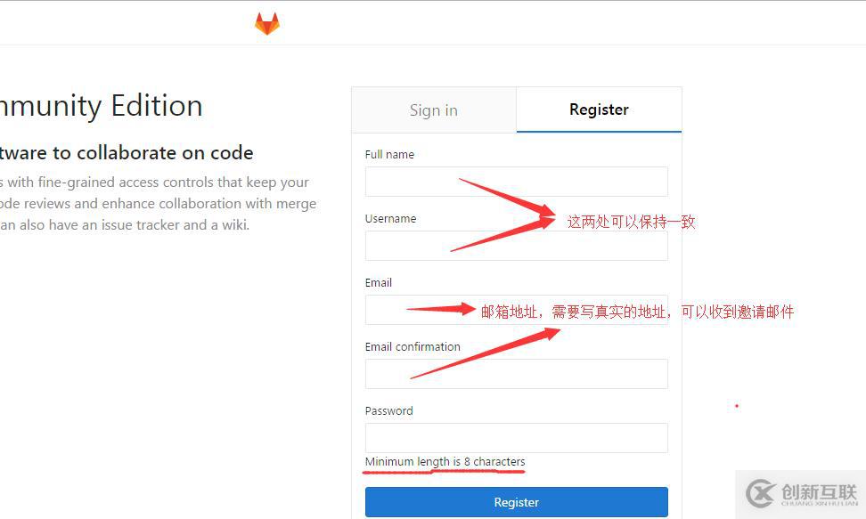Click the Password label above the field
The image size is (866, 519).
pyautogui.click(x=388, y=410)
